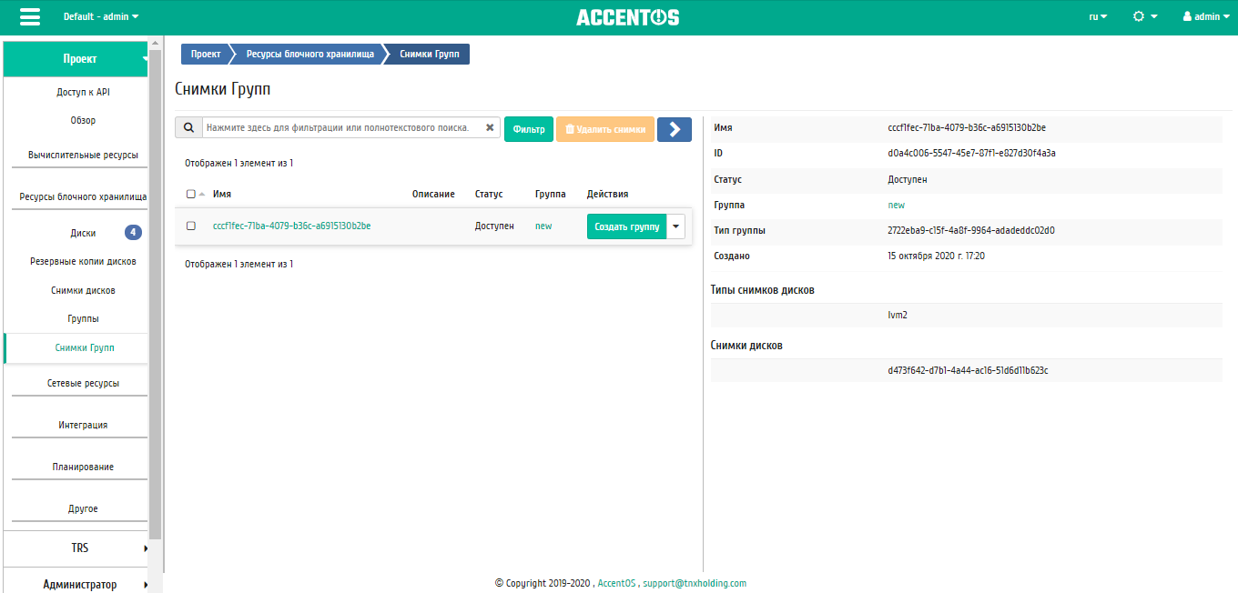Expand the TRS sidebar section
This screenshot has height=593, width=1238.
pos(81,548)
